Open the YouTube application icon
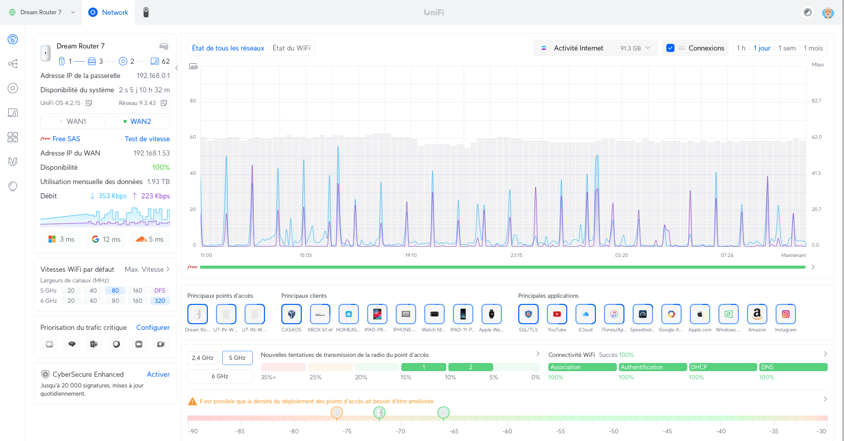844x441 pixels. (x=557, y=314)
